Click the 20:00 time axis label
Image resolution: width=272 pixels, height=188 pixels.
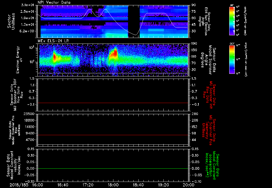pos(189,185)
